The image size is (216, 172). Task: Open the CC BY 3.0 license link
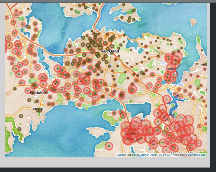[x=165, y=155]
